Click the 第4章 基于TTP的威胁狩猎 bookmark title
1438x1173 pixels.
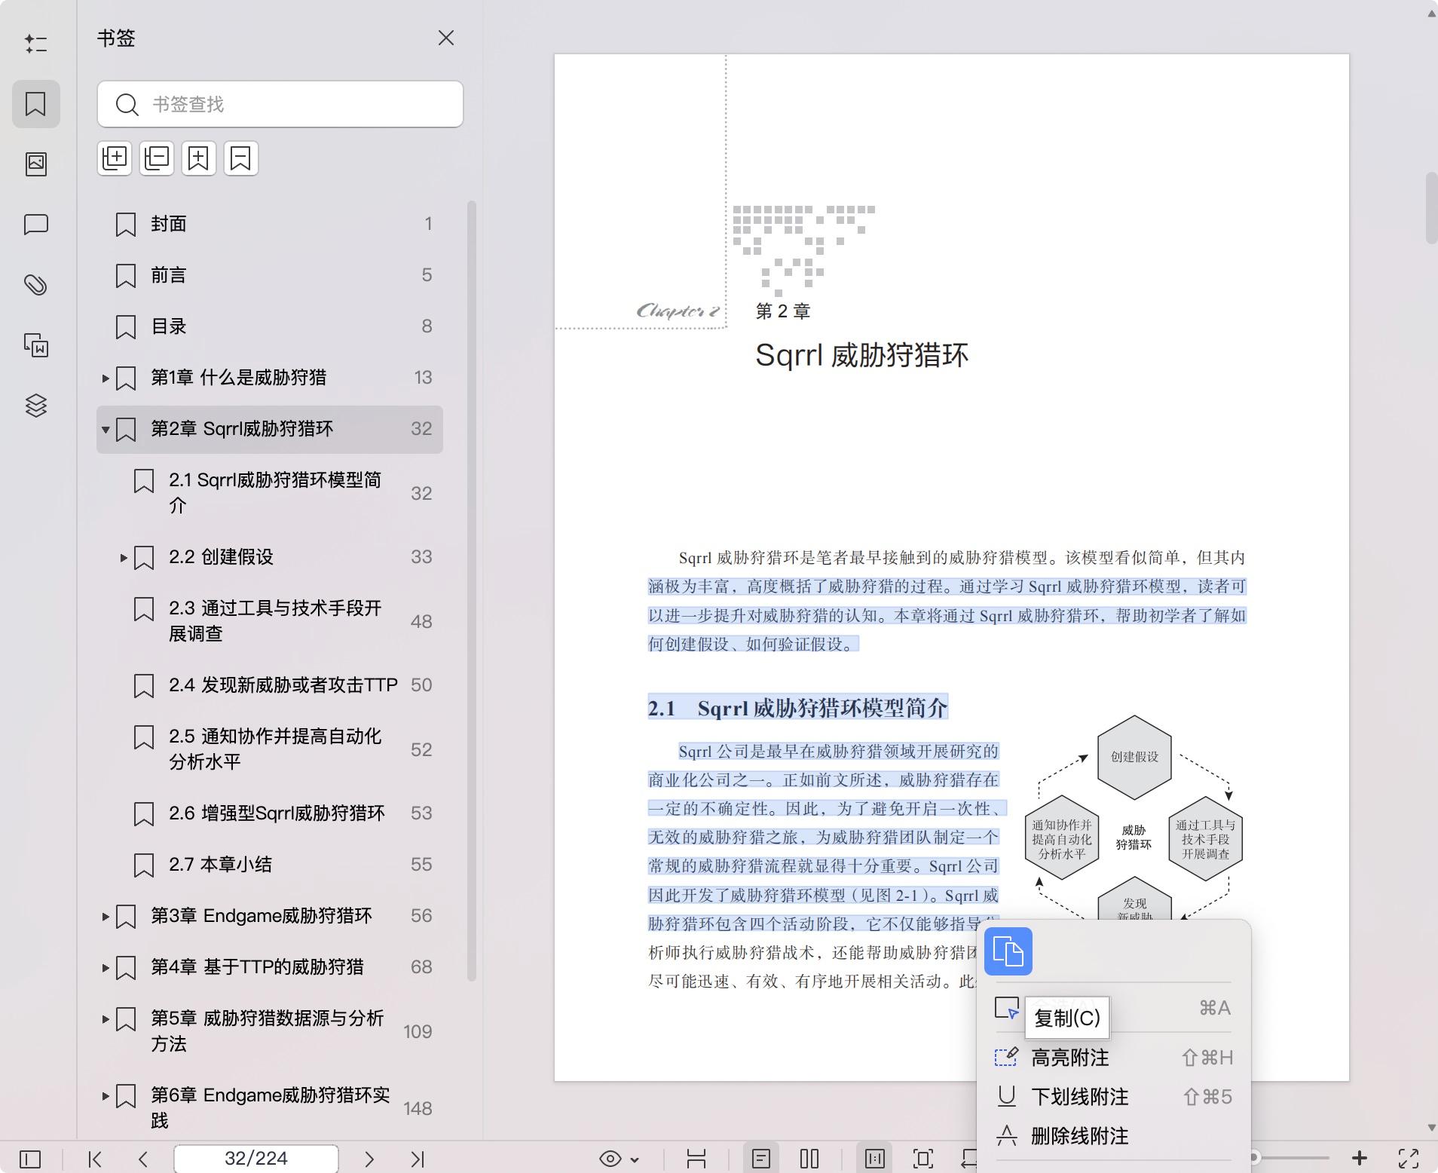point(257,967)
